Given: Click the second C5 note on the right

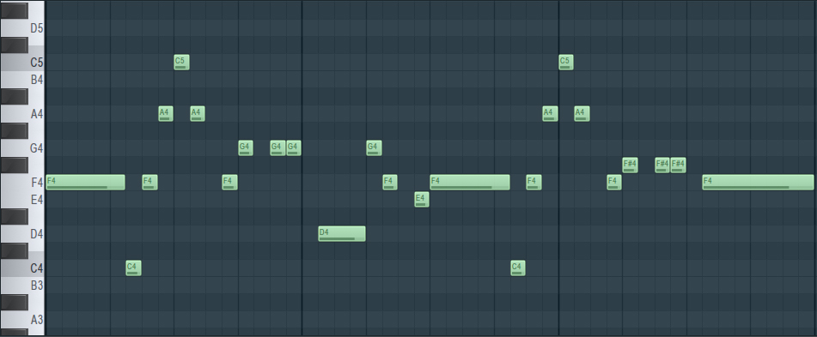Looking at the screenshot, I should click(566, 63).
